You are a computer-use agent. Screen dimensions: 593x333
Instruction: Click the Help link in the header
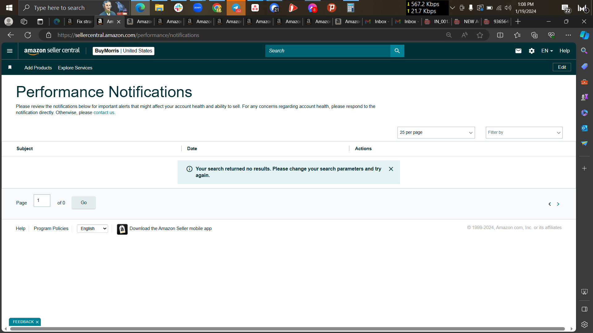[x=565, y=51]
